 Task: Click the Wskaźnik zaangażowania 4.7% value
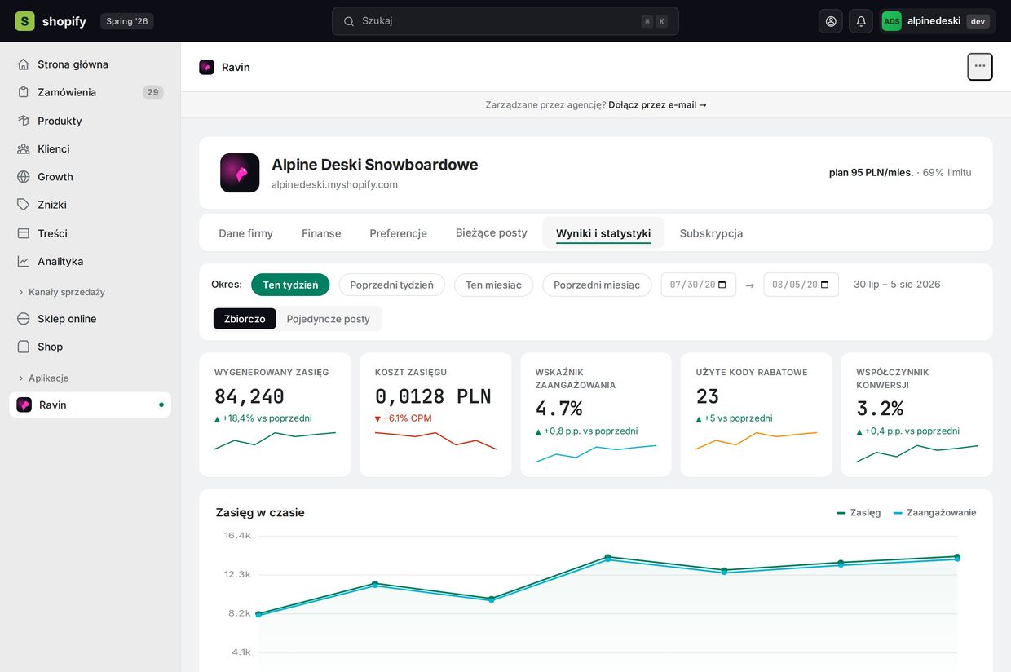point(558,409)
